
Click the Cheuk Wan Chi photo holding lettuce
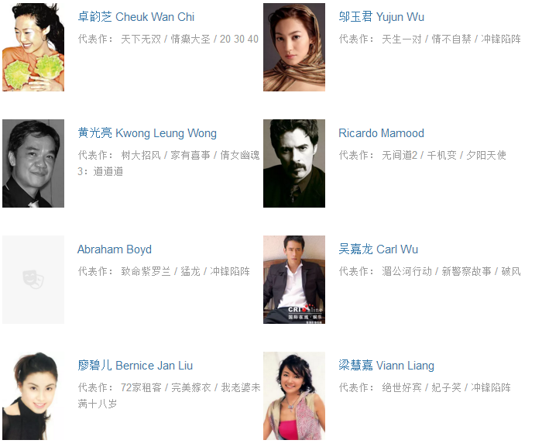point(33,47)
